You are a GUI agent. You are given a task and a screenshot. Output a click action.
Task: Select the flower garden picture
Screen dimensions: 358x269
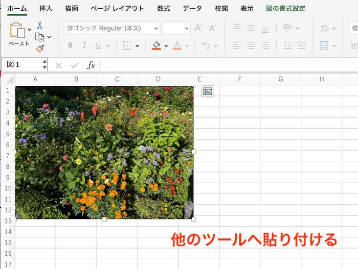click(x=104, y=153)
